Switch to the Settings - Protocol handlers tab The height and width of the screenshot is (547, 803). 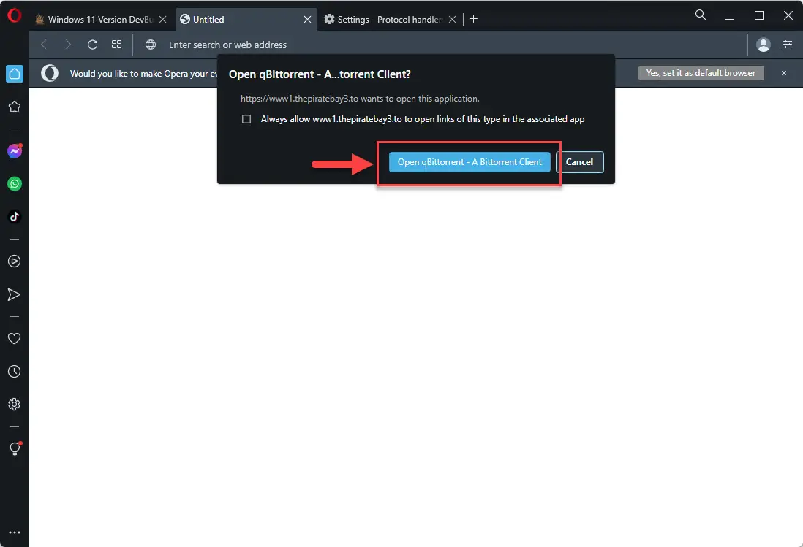[x=389, y=20]
